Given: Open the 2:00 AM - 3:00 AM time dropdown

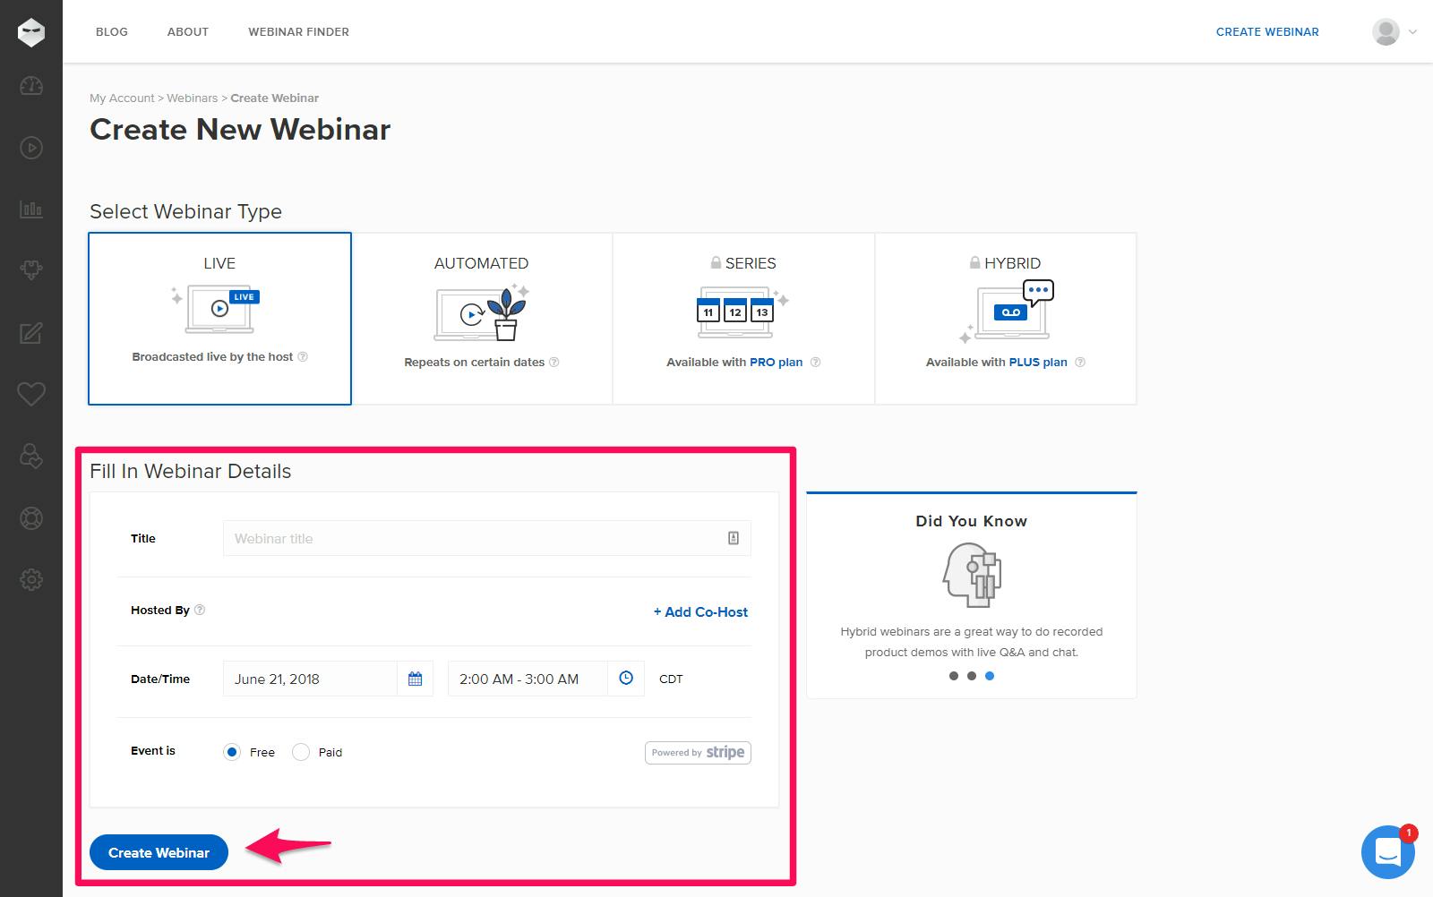Looking at the screenshot, I should tap(528, 679).
